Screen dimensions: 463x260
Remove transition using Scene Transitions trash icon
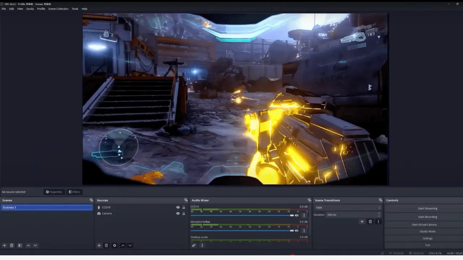370,221
